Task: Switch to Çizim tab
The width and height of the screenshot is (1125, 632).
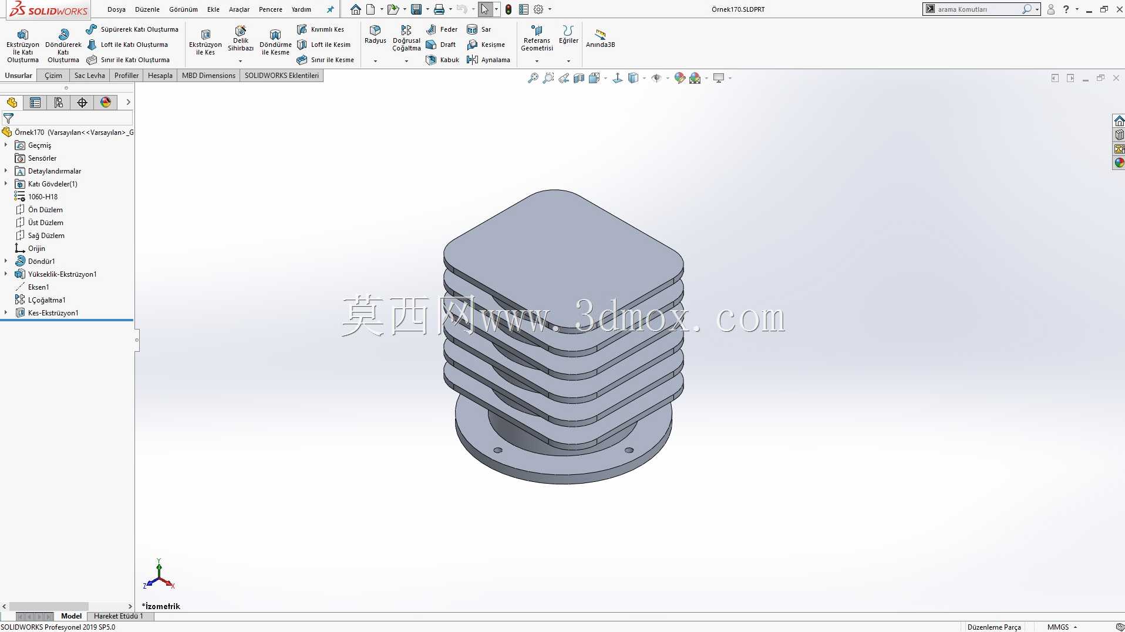Action: point(53,76)
